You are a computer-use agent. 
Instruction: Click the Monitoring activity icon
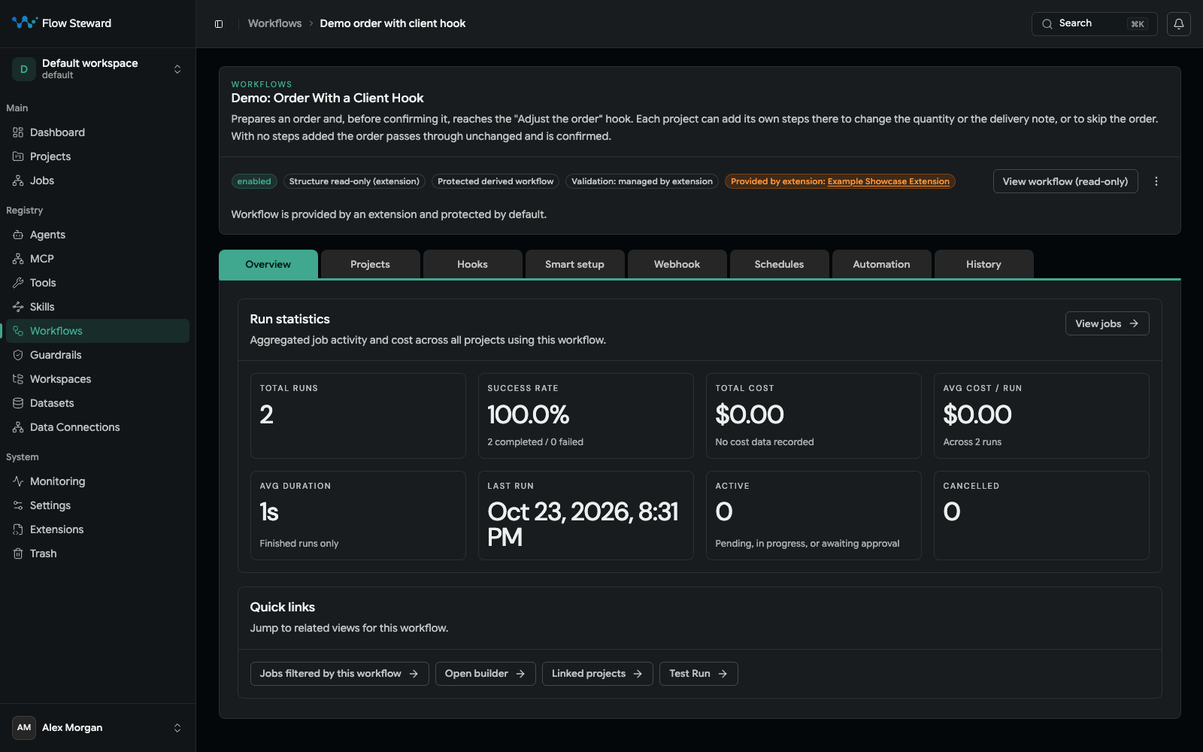18,481
